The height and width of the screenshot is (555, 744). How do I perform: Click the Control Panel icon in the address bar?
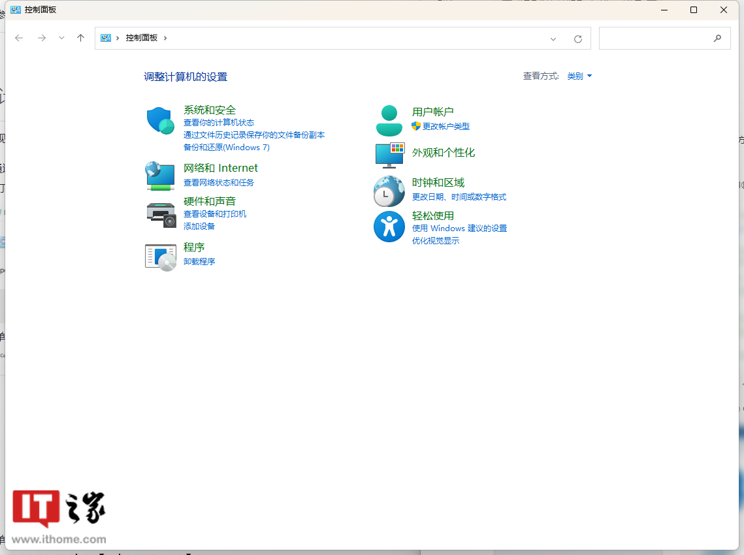click(x=105, y=38)
